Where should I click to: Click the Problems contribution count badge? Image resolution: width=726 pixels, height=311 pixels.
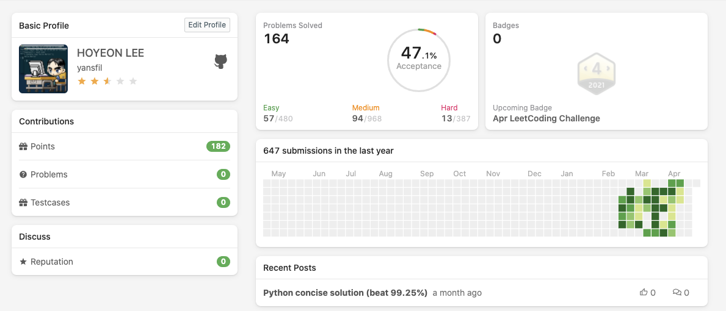click(x=223, y=174)
